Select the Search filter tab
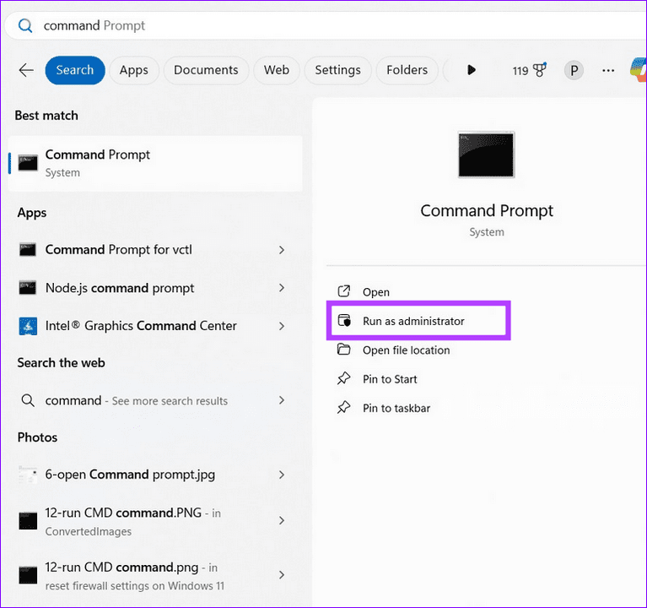 [75, 70]
